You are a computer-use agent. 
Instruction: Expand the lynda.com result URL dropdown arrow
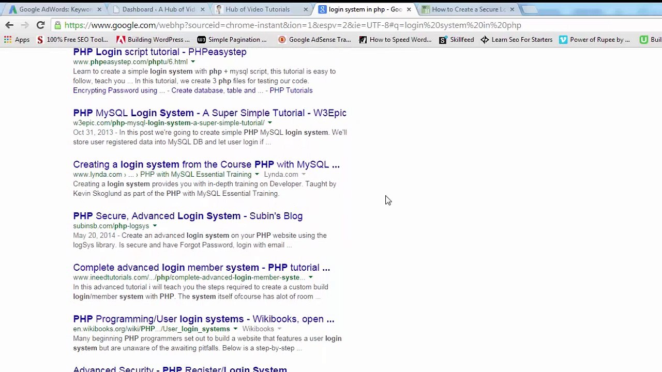(x=257, y=175)
